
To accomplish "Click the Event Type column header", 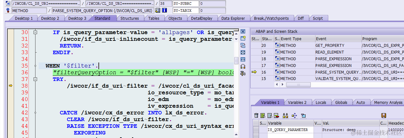I will [297, 39].
